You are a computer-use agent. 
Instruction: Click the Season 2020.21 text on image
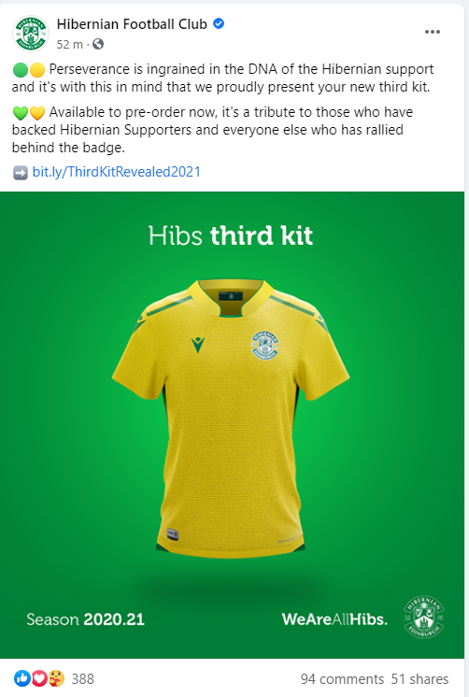pyautogui.click(x=85, y=619)
